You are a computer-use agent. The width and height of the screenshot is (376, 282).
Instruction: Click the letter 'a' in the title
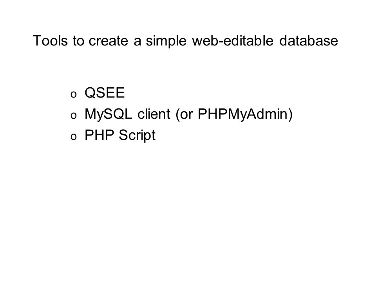137,42
